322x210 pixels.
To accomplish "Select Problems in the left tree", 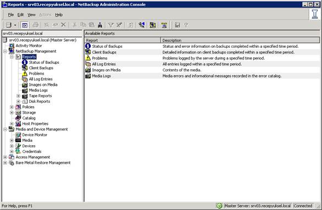I will [36, 74].
